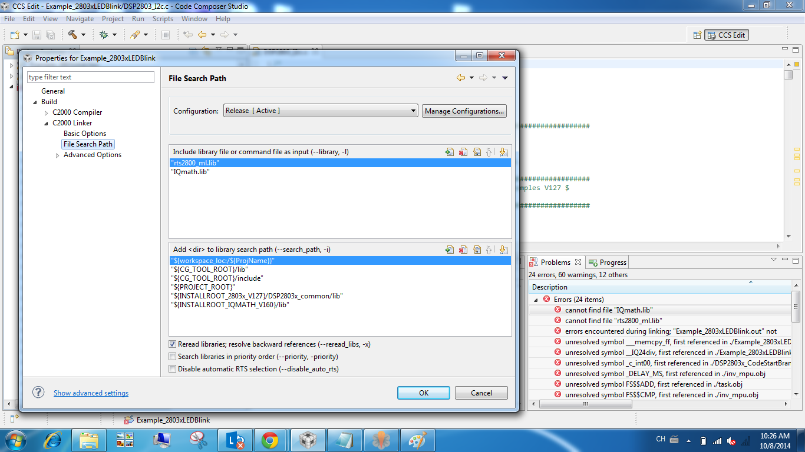Switch to the Problems tab
Viewport: 805px width, 452px height.
click(x=556, y=262)
